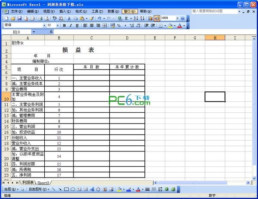Screen dimensions: 258x199
Task: Sort descending with the Z-A icon
Action: pos(142,18)
